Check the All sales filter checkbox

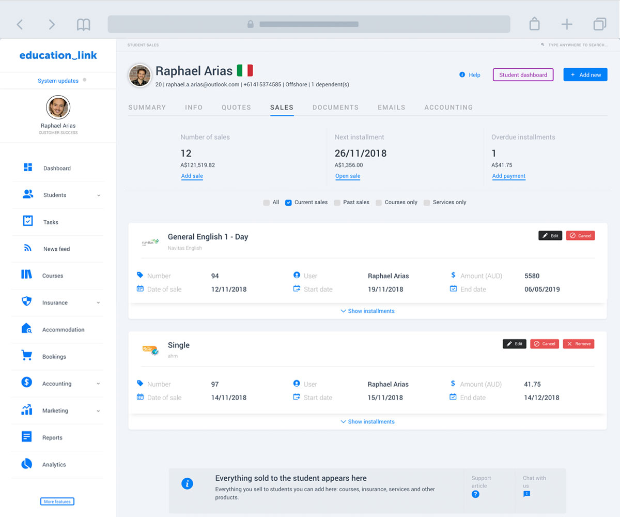(x=267, y=203)
